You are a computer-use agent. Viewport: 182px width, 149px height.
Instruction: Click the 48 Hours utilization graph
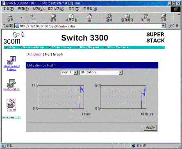123,97
